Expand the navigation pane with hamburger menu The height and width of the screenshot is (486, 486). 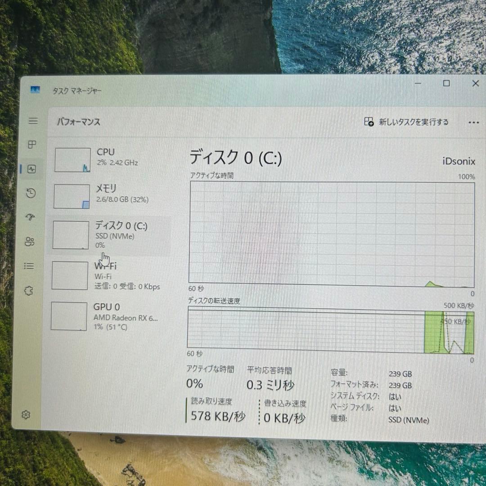(33, 121)
